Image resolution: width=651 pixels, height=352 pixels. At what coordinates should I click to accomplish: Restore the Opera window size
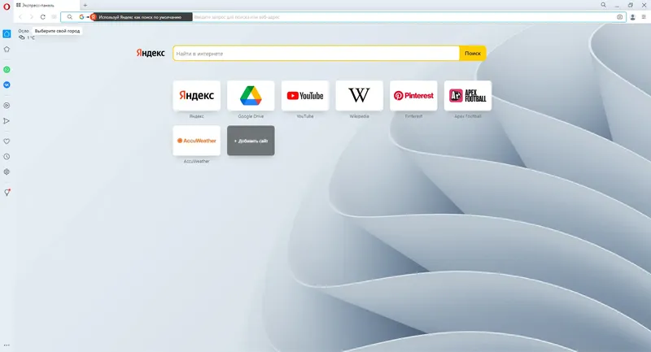pyautogui.click(x=630, y=5)
